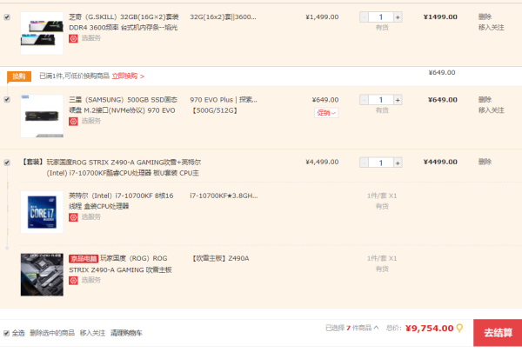Viewport: 522px width, 352px height.
Task: Delete the ROG Z490-A bundle
Action: click(485, 162)
